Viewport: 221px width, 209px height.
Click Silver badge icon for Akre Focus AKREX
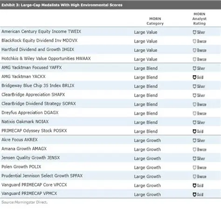click(x=194, y=140)
